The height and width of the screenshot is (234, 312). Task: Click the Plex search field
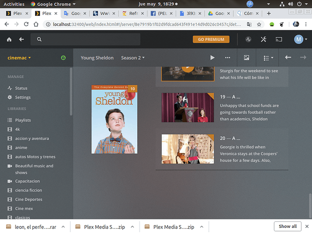click(x=85, y=39)
